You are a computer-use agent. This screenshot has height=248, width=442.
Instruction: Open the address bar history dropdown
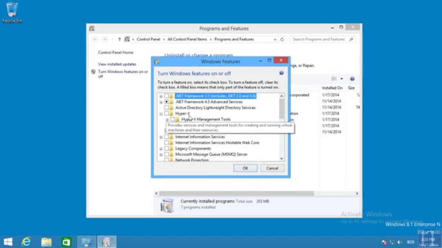(x=275, y=39)
